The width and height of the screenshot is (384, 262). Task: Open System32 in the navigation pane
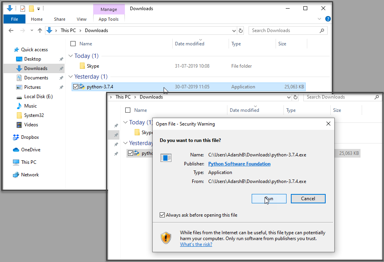tap(34, 115)
